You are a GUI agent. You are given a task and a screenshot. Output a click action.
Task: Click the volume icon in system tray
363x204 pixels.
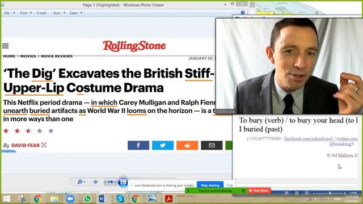[316, 199]
